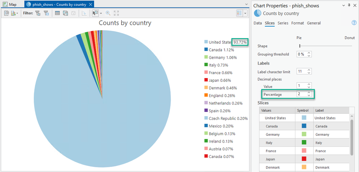Click the Denmark 0.46% legend entry
Viewport: 359px width, 172px height.
tap(221, 88)
